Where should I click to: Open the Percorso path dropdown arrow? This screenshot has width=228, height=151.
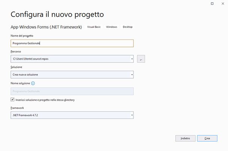132,59
